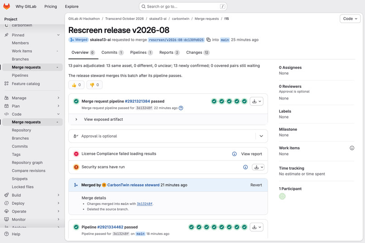Click the Feature catalog sidebar icon
Viewport: 365px width, 243px height.
point(6,83)
